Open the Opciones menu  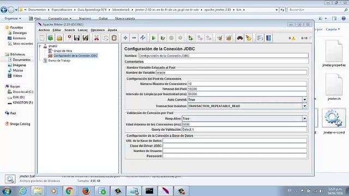[x=98, y=30]
